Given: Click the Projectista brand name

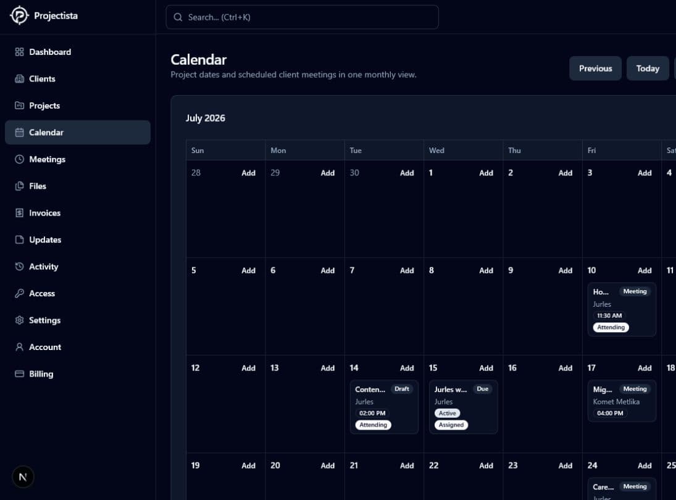Looking at the screenshot, I should (x=56, y=16).
